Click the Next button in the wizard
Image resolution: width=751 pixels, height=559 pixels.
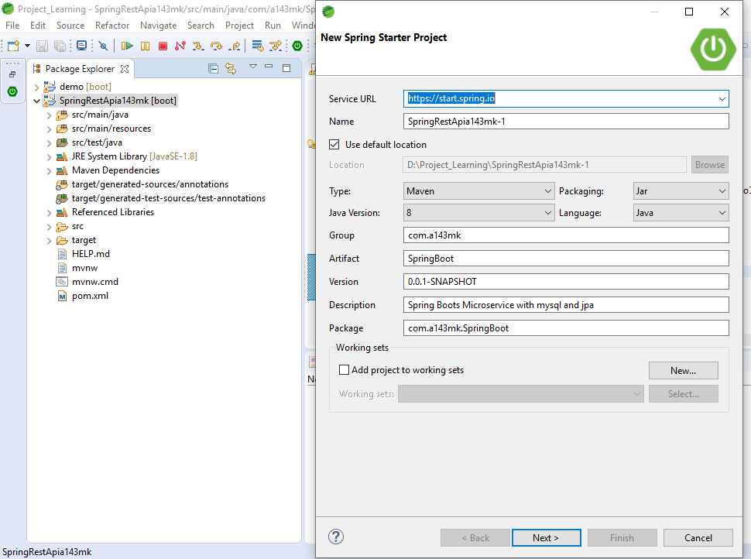click(x=546, y=537)
